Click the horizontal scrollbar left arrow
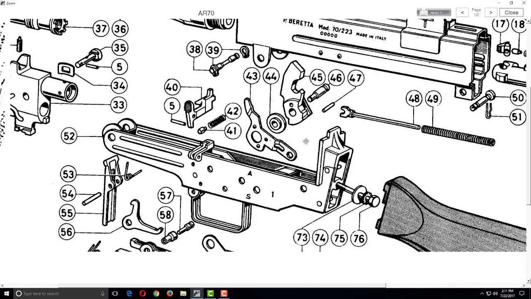This screenshot has width=531, height=299. click(x=2, y=286)
